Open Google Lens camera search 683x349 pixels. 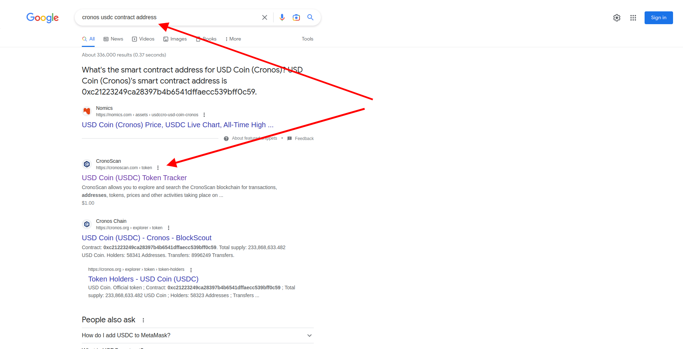tap(296, 17)
